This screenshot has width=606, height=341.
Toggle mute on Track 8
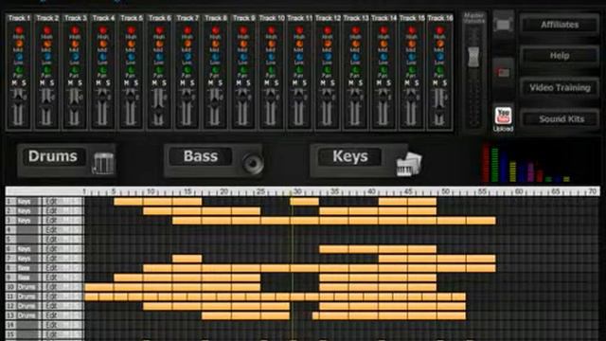[210, 83]
